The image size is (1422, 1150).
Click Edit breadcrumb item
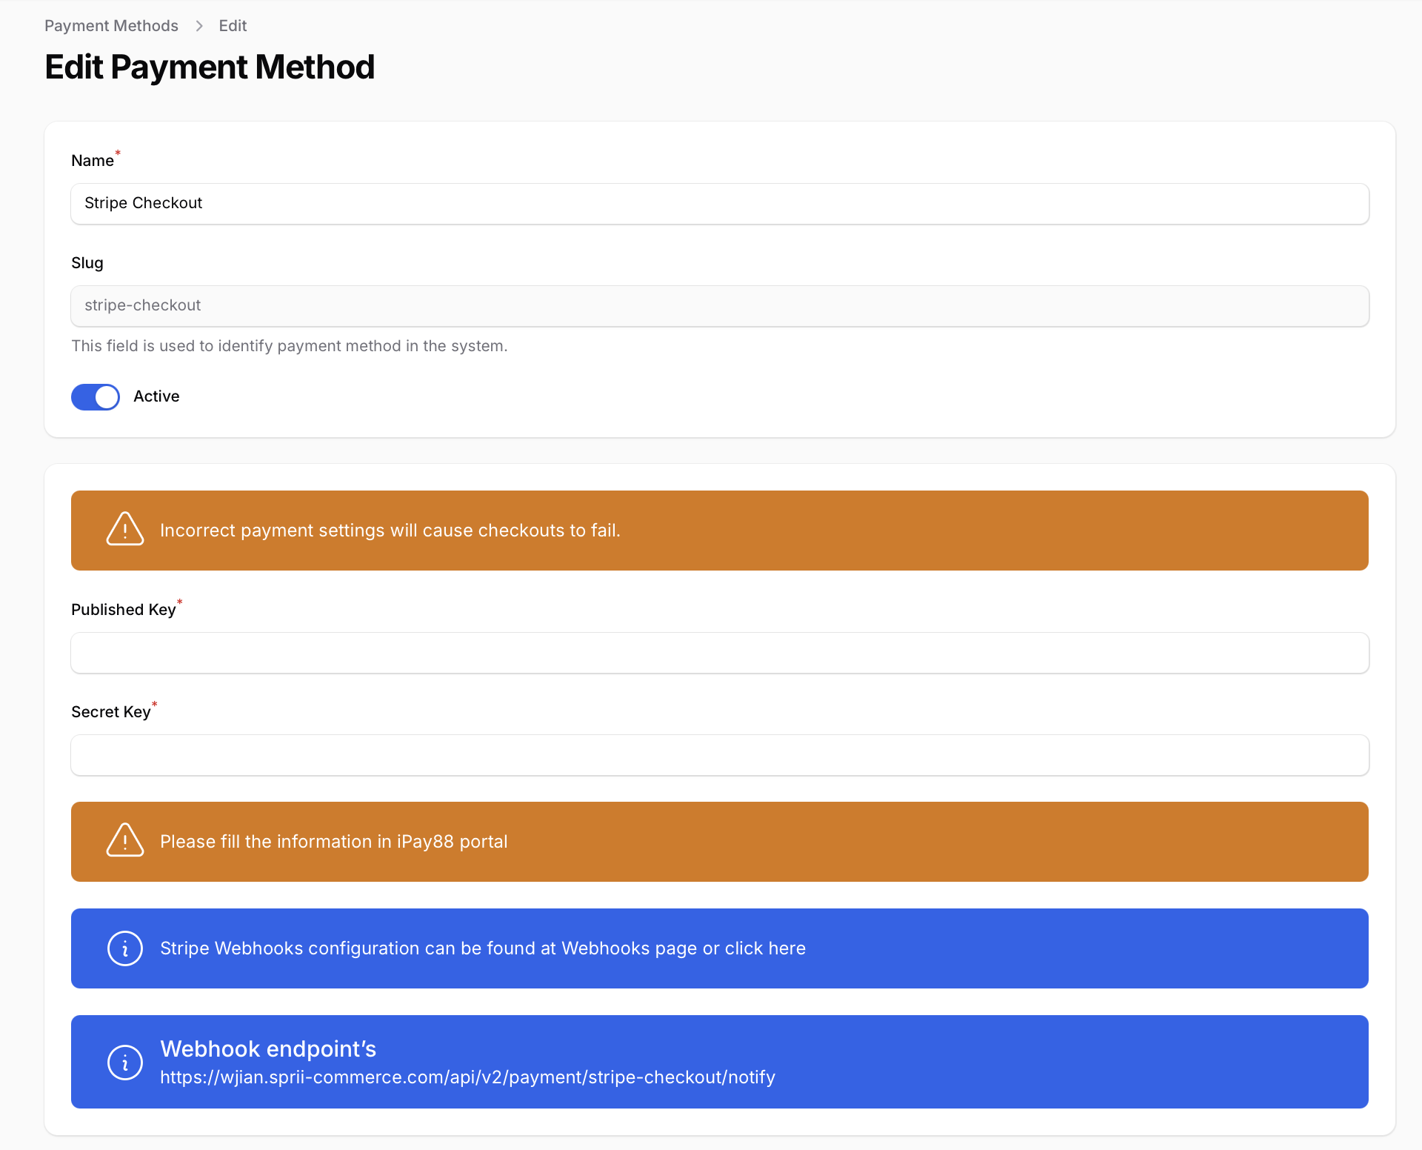233,26
